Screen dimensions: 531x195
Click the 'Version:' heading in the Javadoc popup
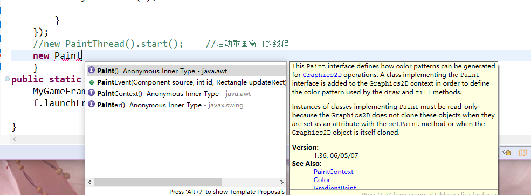[305, 147]
